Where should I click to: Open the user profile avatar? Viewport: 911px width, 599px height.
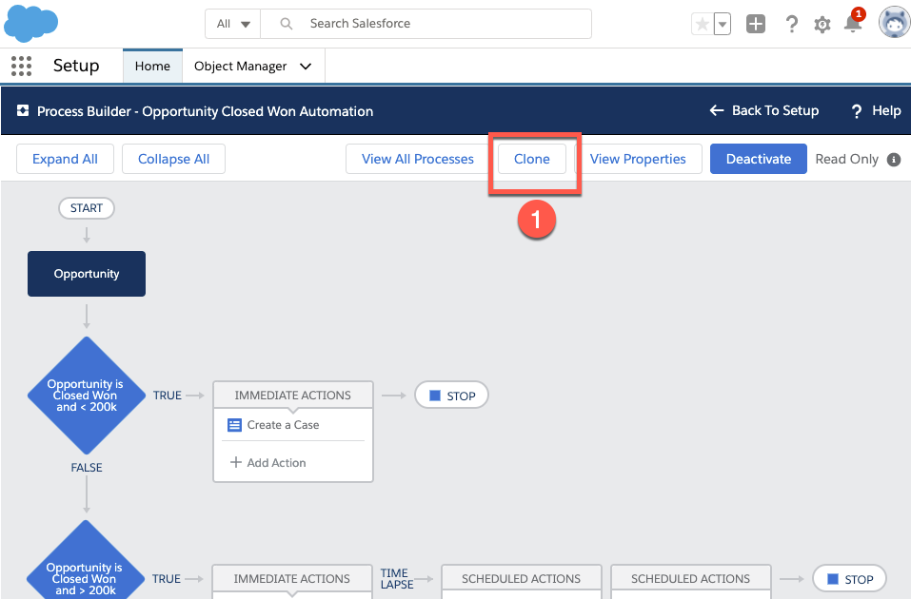(x=895, y=23)
